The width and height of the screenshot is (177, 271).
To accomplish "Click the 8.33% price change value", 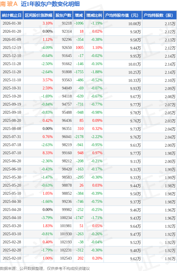I will (47, 153).
